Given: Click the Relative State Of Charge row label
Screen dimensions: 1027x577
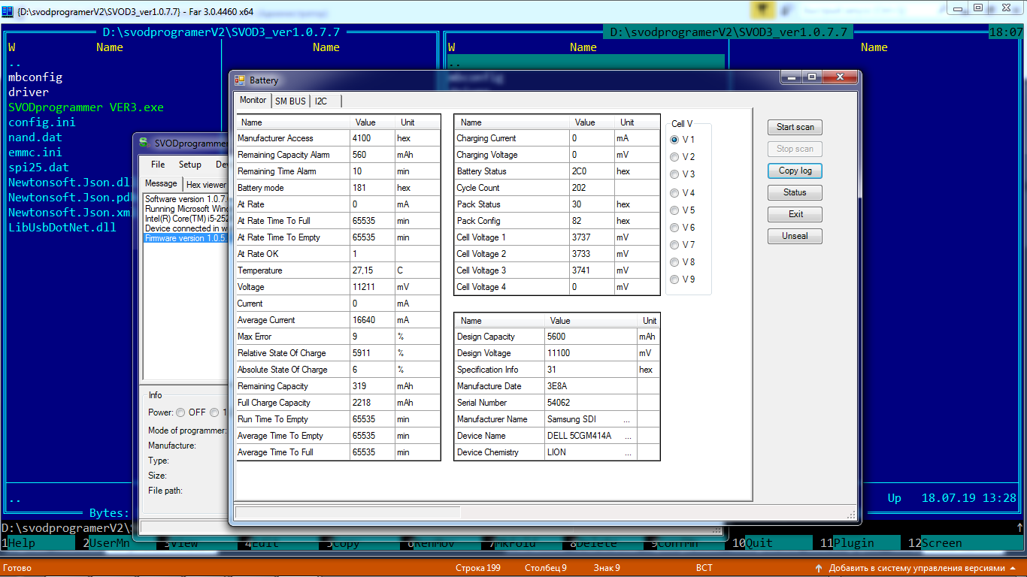Looking at the screenshot, I should 282,353.
